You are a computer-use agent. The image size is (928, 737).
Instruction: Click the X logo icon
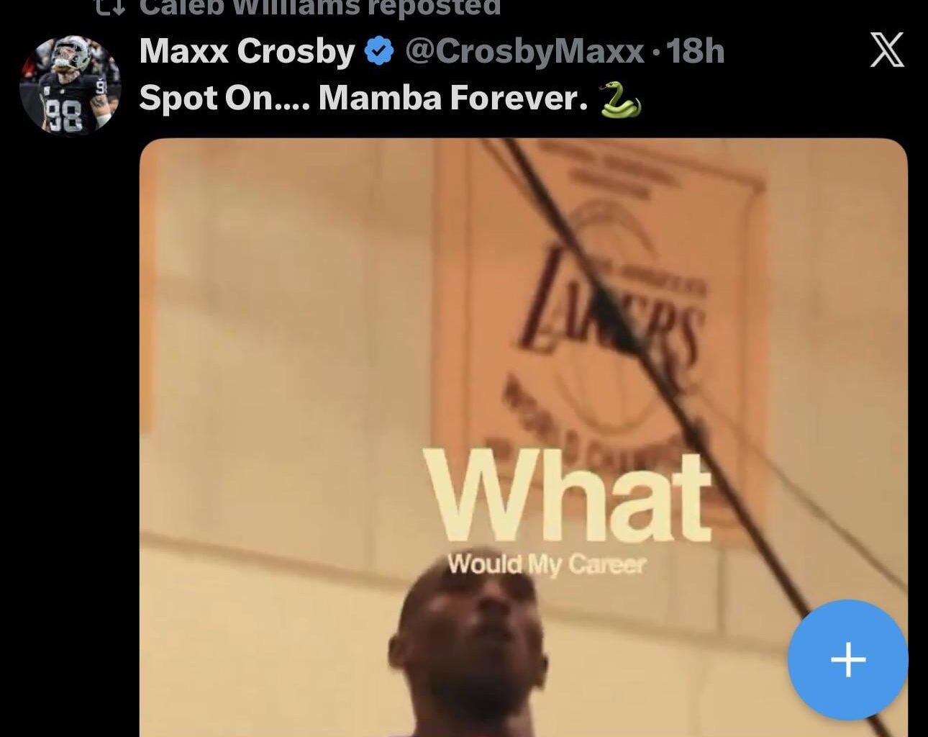(886, 50)
